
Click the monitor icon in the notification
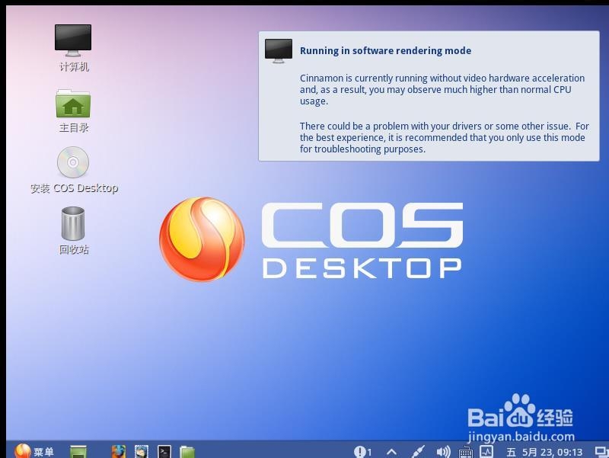point(279,50)
